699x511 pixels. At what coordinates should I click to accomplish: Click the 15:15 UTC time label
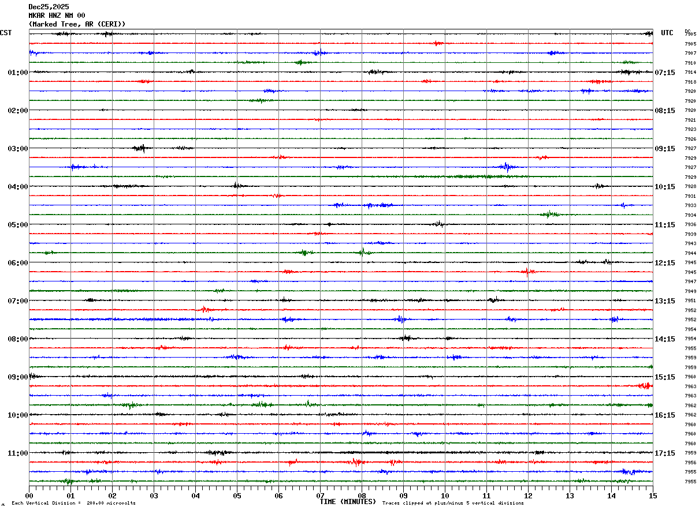(664, 377)
